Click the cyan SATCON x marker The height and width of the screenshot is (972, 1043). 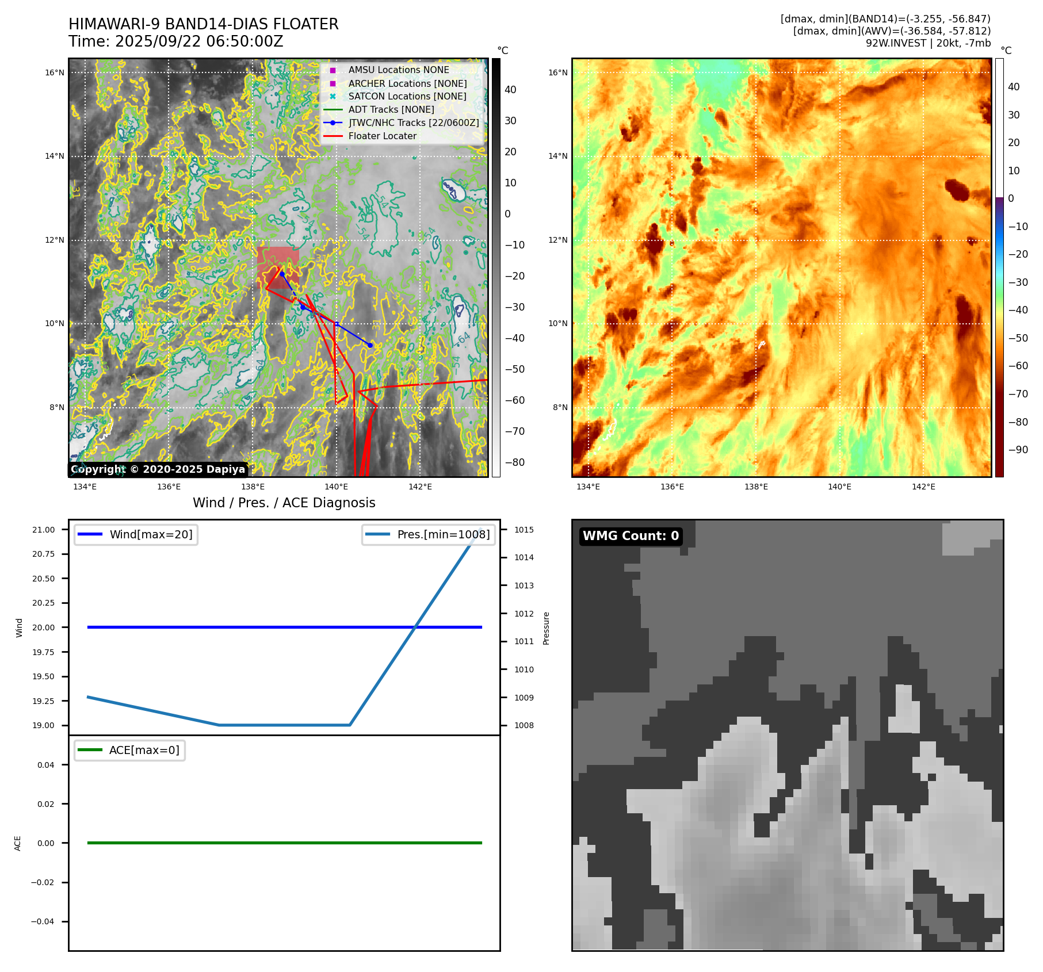[333, 97]
